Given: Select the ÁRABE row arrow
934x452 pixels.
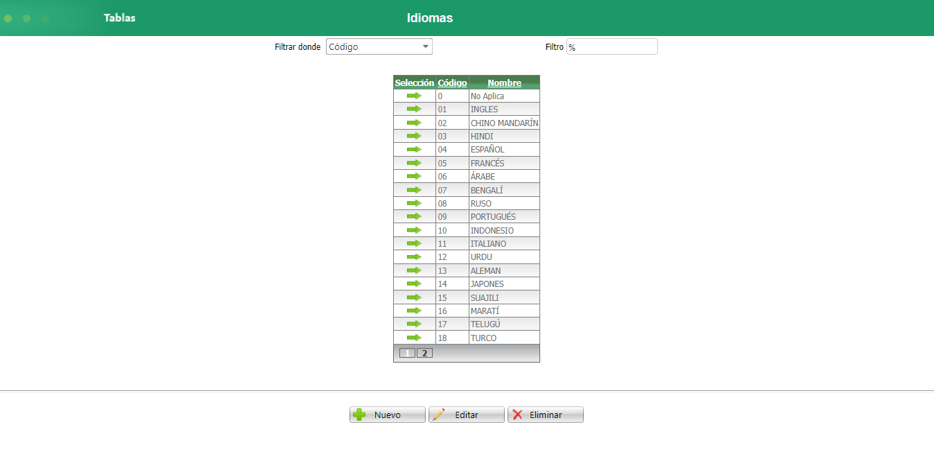Looking at the screenshot, I should 414,176.
